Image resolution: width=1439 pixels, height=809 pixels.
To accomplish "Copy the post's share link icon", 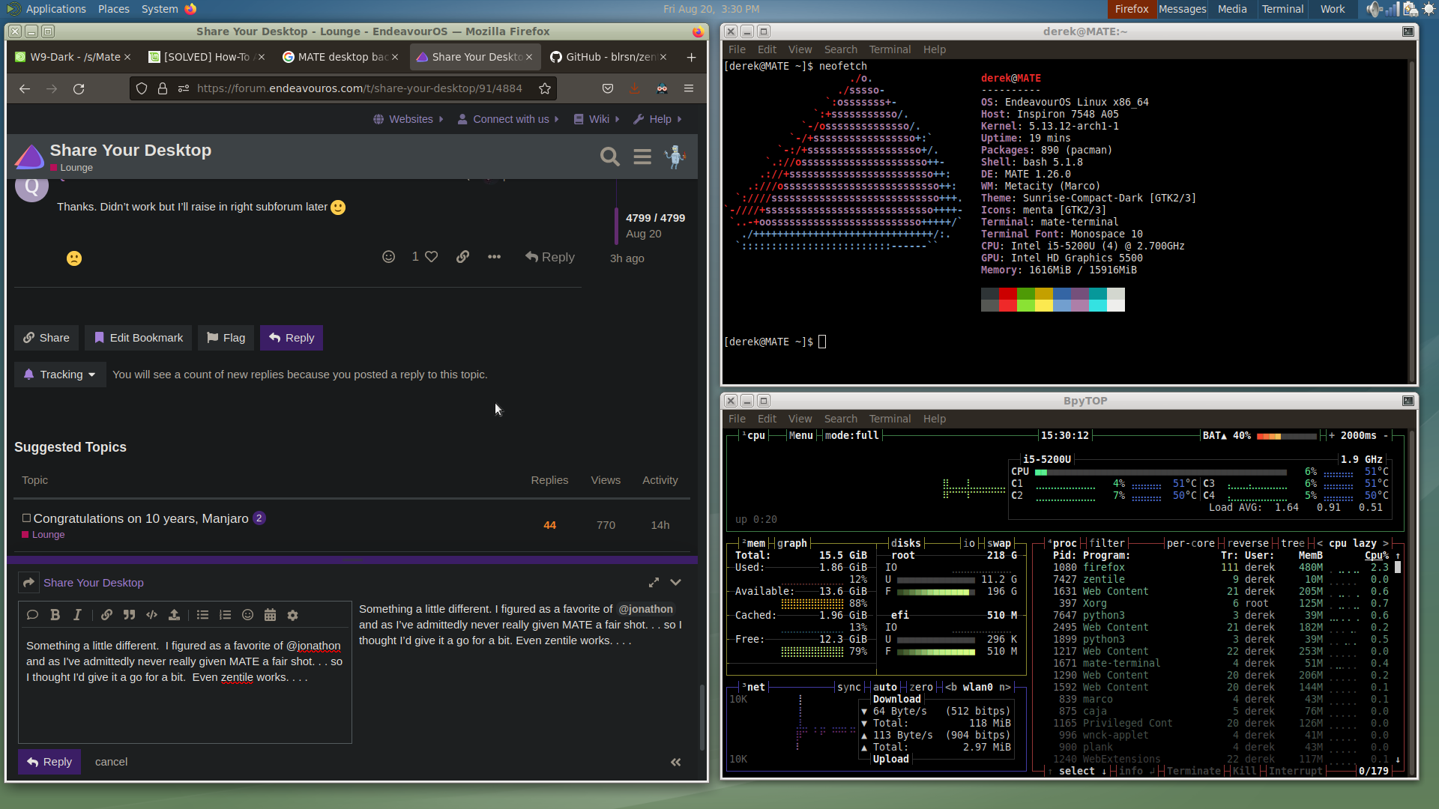I will 462,257.
